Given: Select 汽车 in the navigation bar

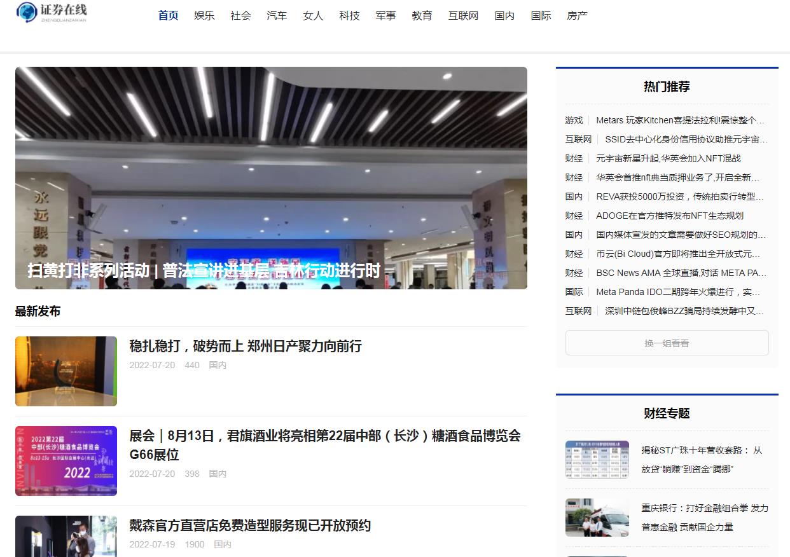Looking at the screenshot, I should [277, 16].
